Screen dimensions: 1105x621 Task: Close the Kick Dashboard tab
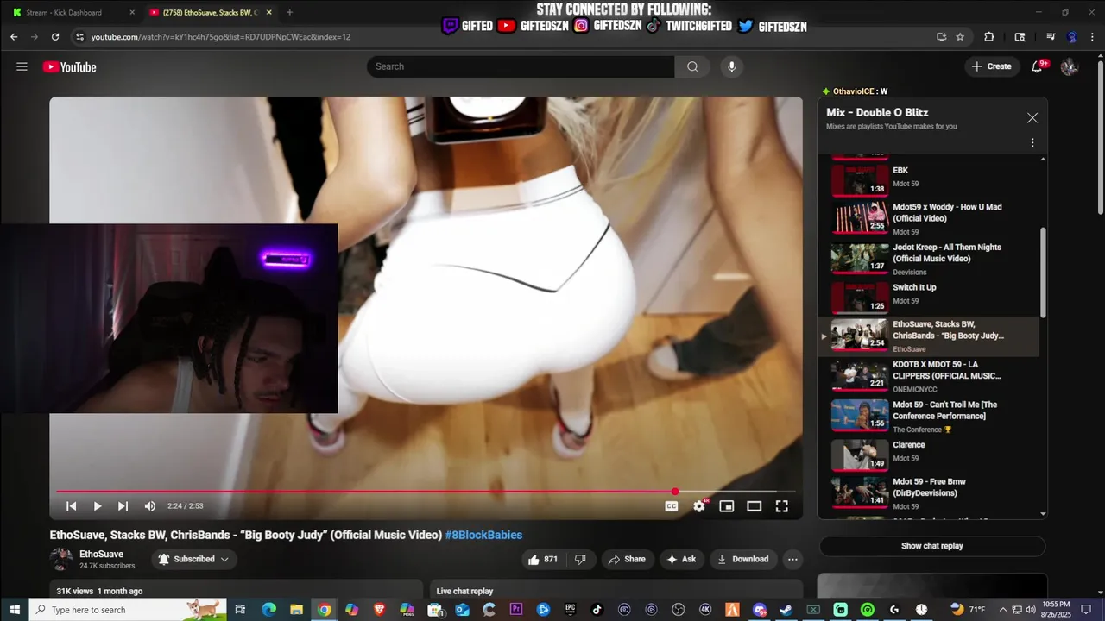click(x=132, y=13)
